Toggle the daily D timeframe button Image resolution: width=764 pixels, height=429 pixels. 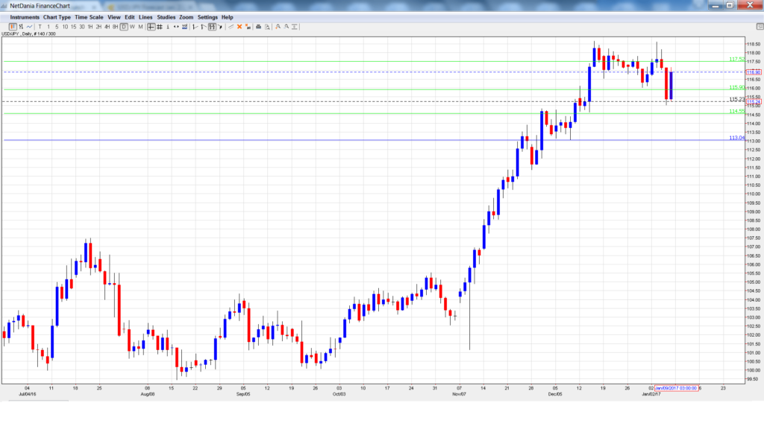tap(124, 27)
